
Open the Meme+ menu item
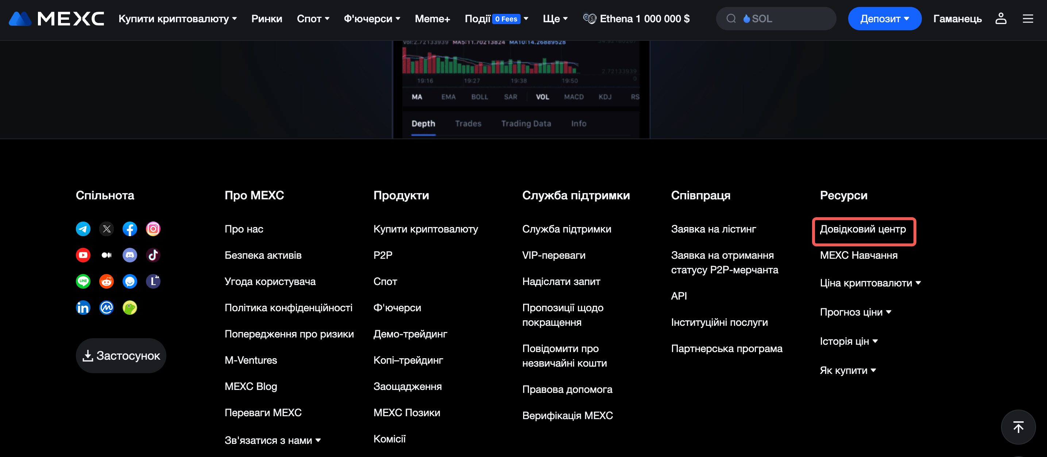(x=432, y=19)
